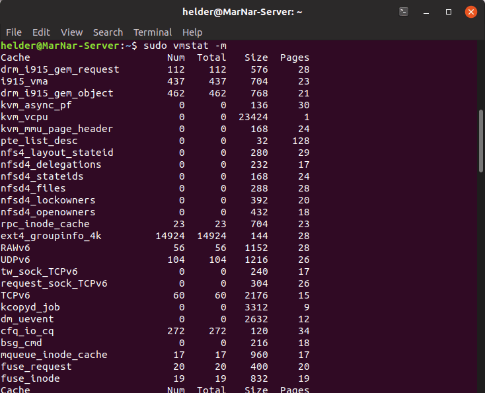Click nfsd4_openowners entry
485x393 pixels.
coord(48,212)
